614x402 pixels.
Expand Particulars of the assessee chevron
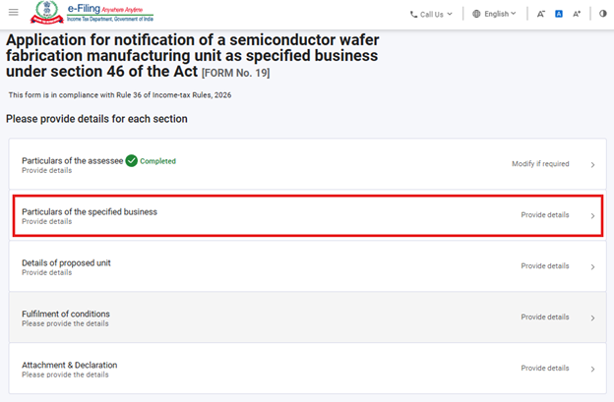(x=592, y=165)
